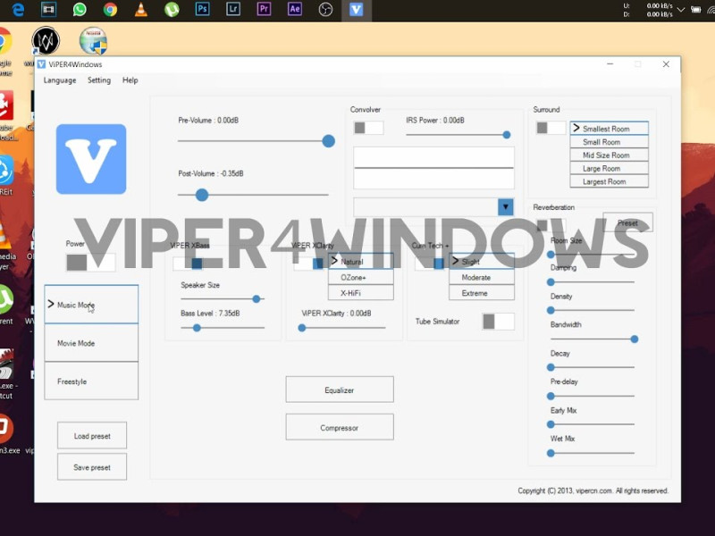Open the Setting menu
This screenshot has width=715, height=536.
click(x=99, y=80)
